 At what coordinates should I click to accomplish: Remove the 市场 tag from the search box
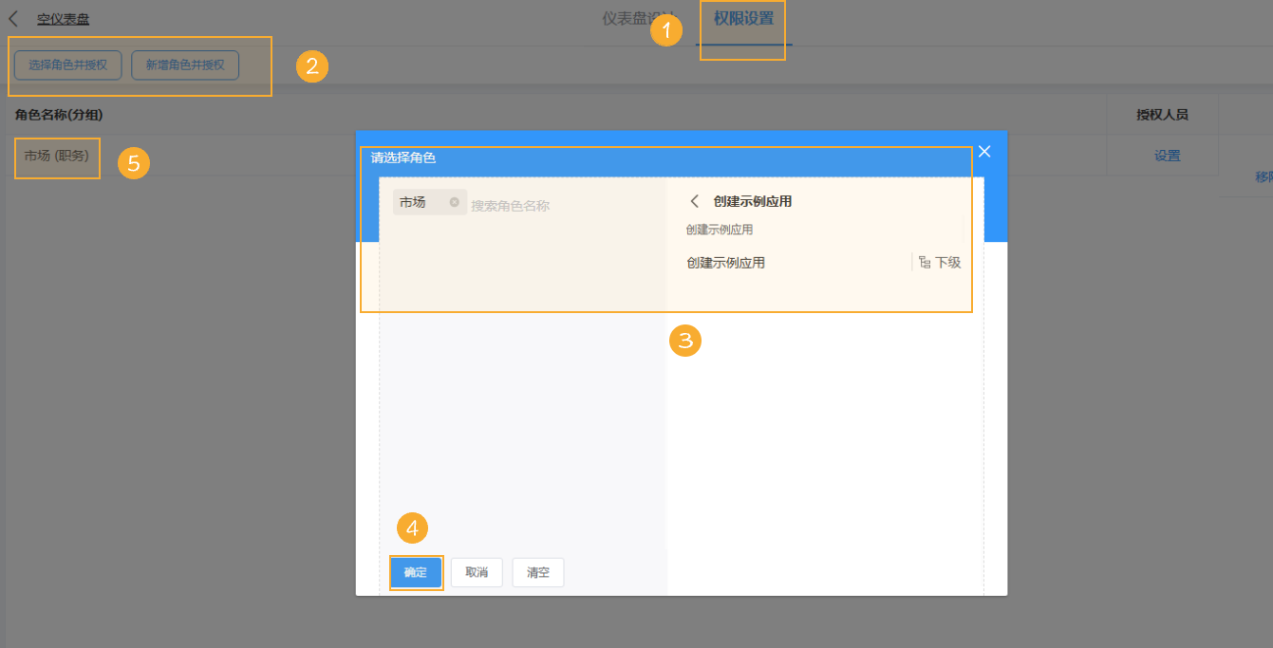pyautogui.click(x=453, y=201)
